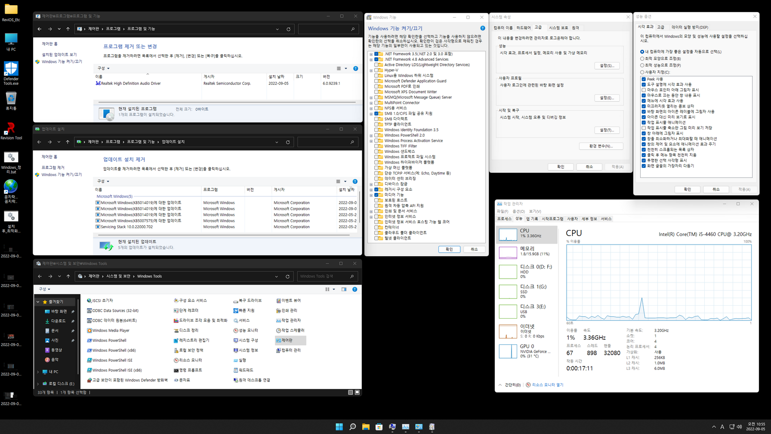This screenshot has height=434, width=771.
Task: Click 환경 변수(N)... button
Action: pos(601,146)
